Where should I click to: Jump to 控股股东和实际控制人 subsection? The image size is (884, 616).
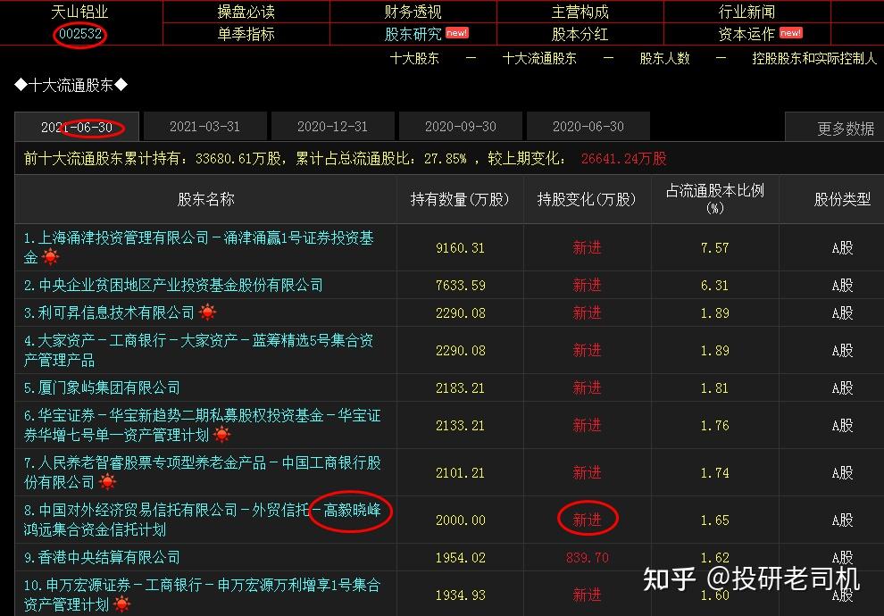tap(814, 58)
